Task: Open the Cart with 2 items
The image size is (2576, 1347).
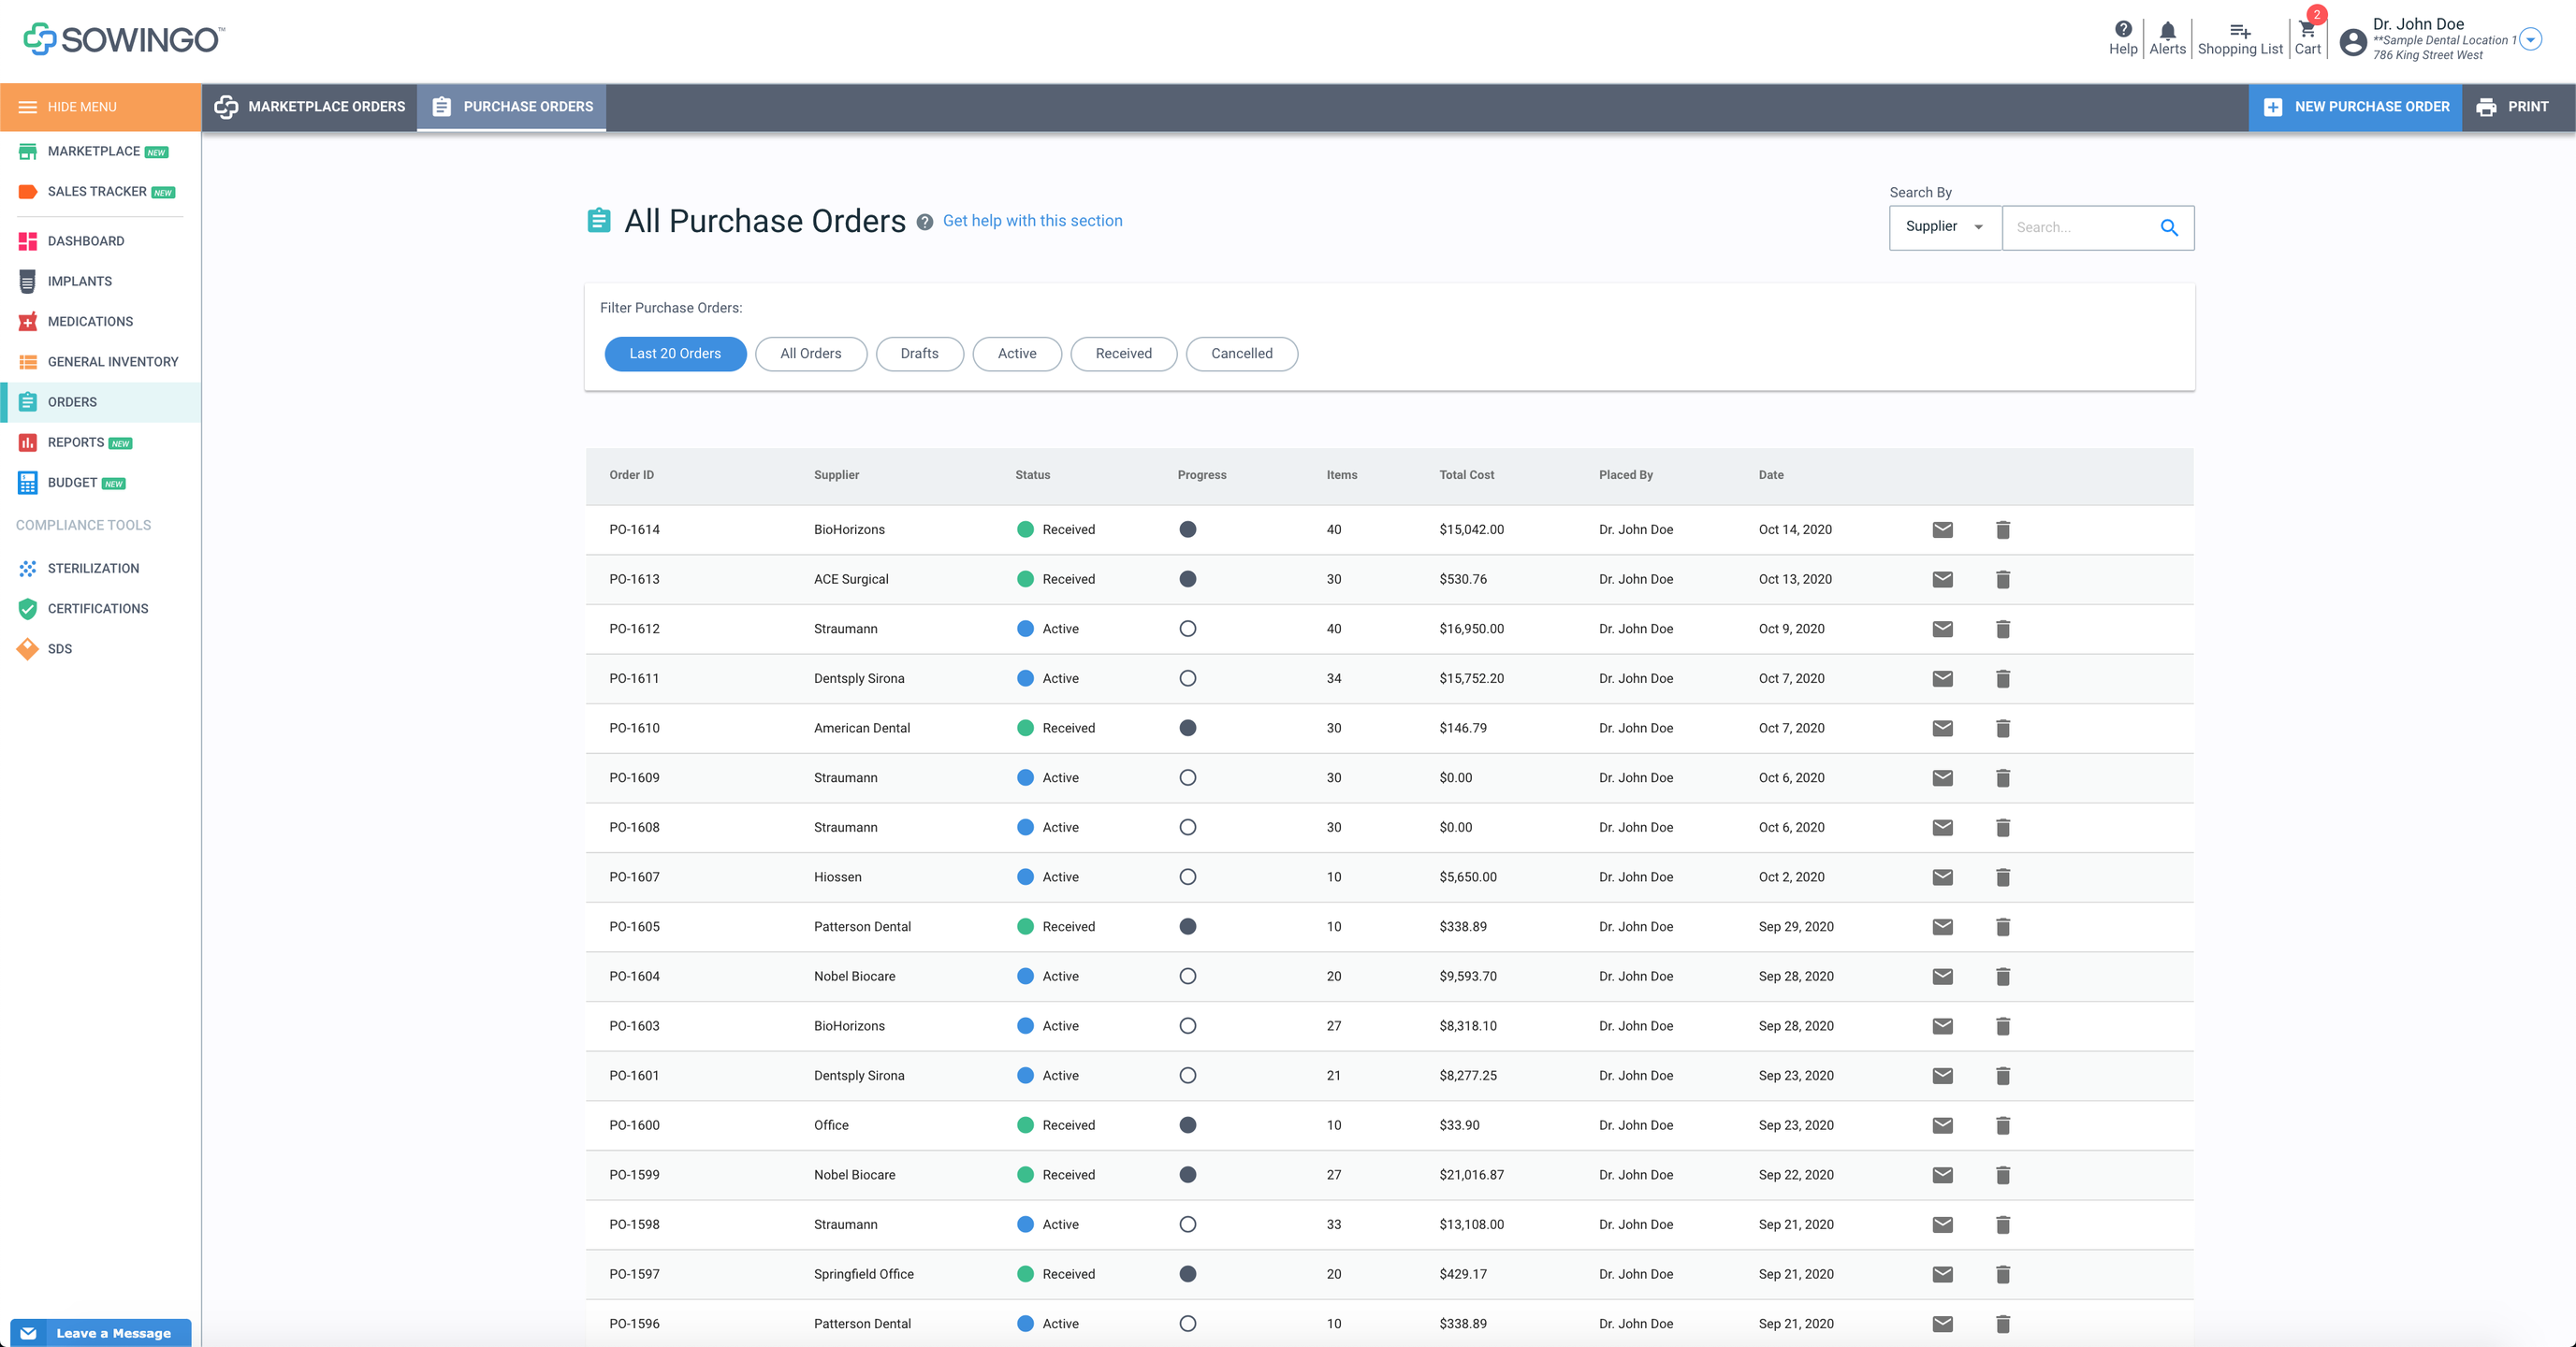Action: (2307, 38)
